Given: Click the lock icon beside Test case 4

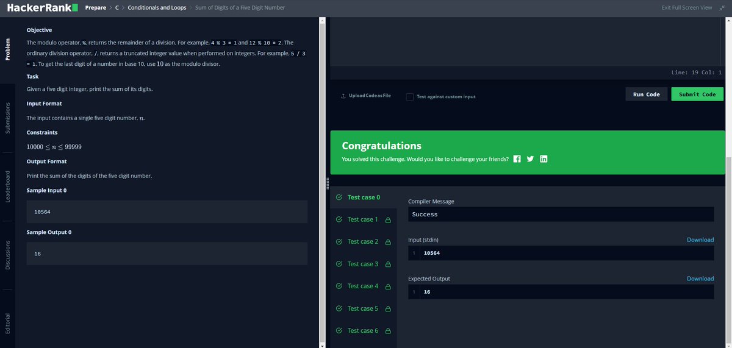Looking at the screenshot, I should 388,286.
